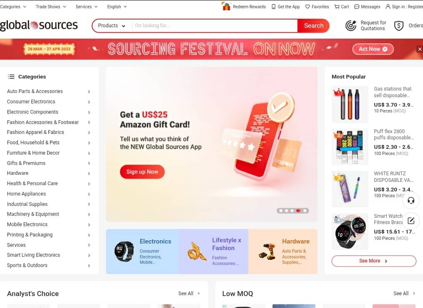
Task: Expand the Consumer Electronics category arrow
Action: pyautogui.click(x=89, y=102)
